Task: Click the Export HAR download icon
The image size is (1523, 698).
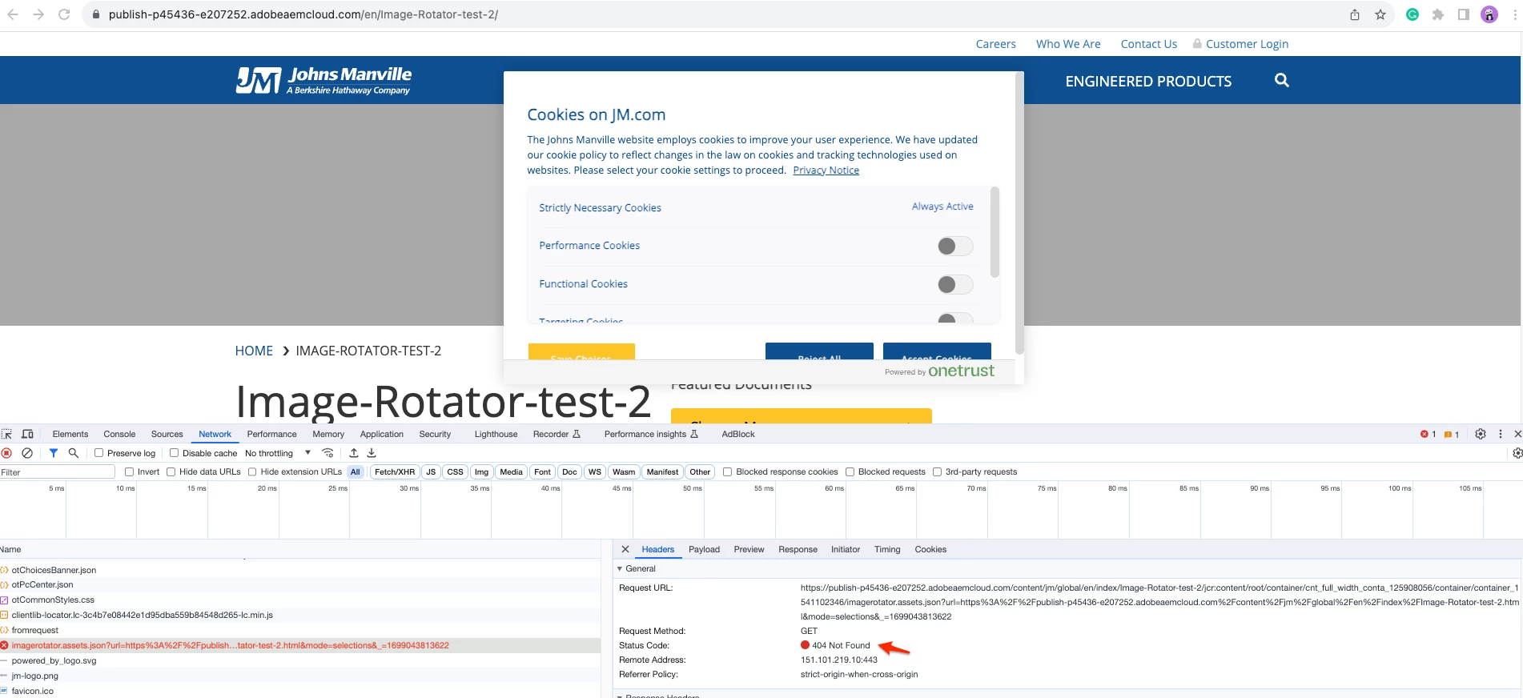Action: coord(372,453)
